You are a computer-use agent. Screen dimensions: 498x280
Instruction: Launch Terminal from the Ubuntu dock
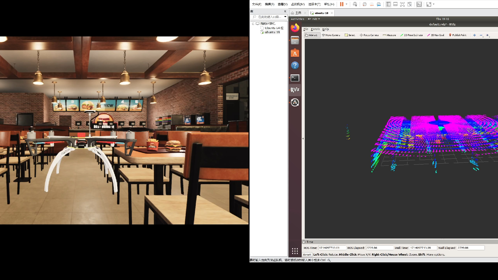295,78
